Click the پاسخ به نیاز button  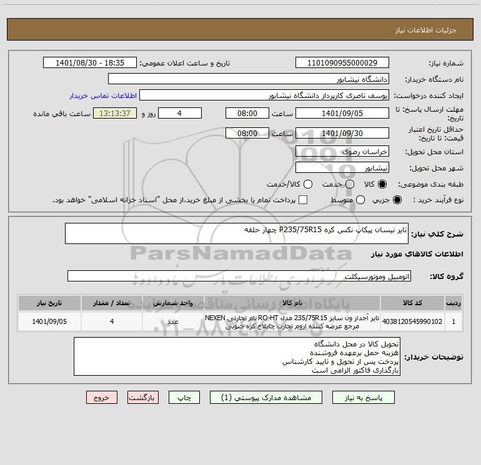(363, 398)
